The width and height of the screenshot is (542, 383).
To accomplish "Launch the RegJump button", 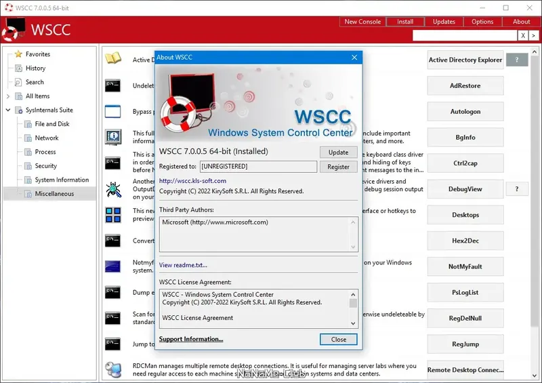I will coord(465,344).
